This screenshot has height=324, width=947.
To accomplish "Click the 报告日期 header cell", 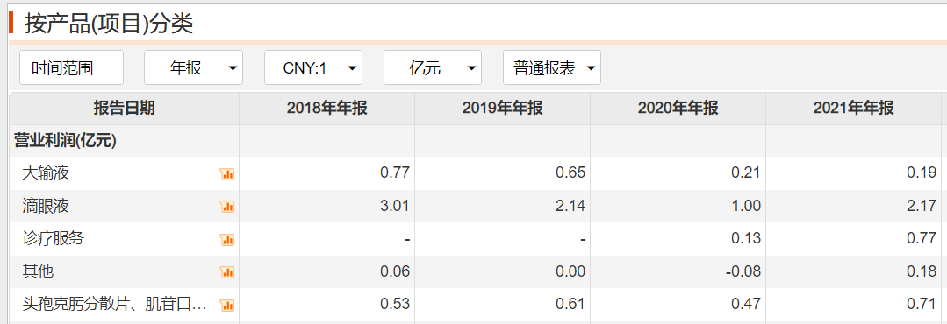I will [x=124, y=109].
